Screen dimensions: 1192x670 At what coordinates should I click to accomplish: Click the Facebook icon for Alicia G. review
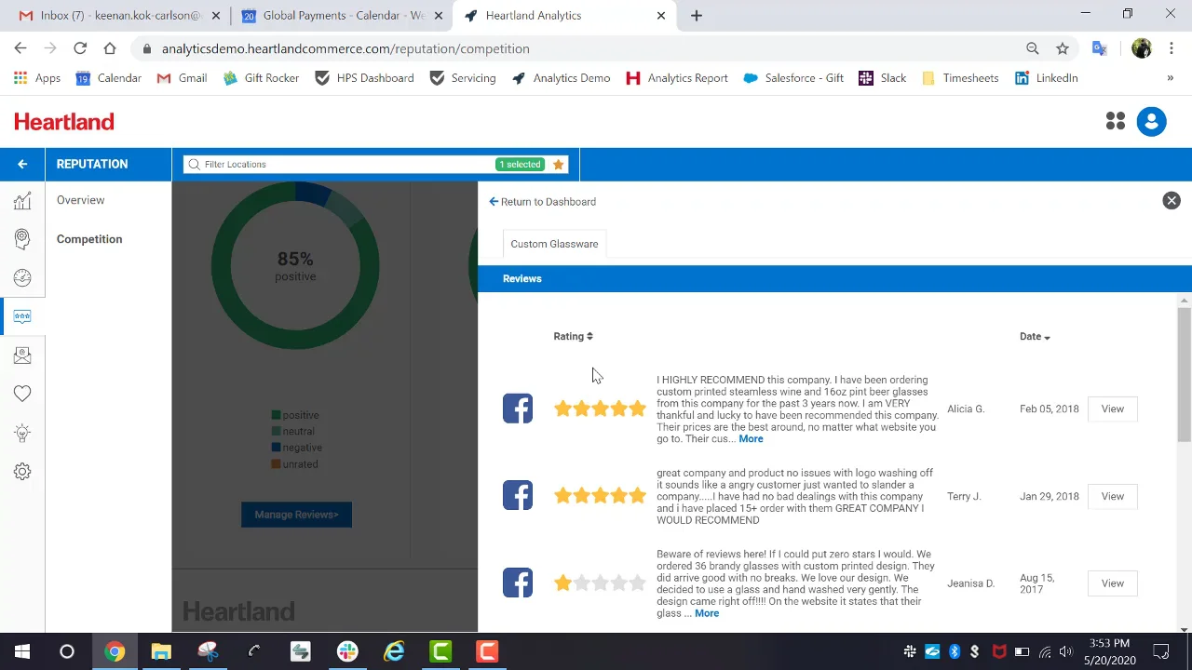tap(518, 409)
